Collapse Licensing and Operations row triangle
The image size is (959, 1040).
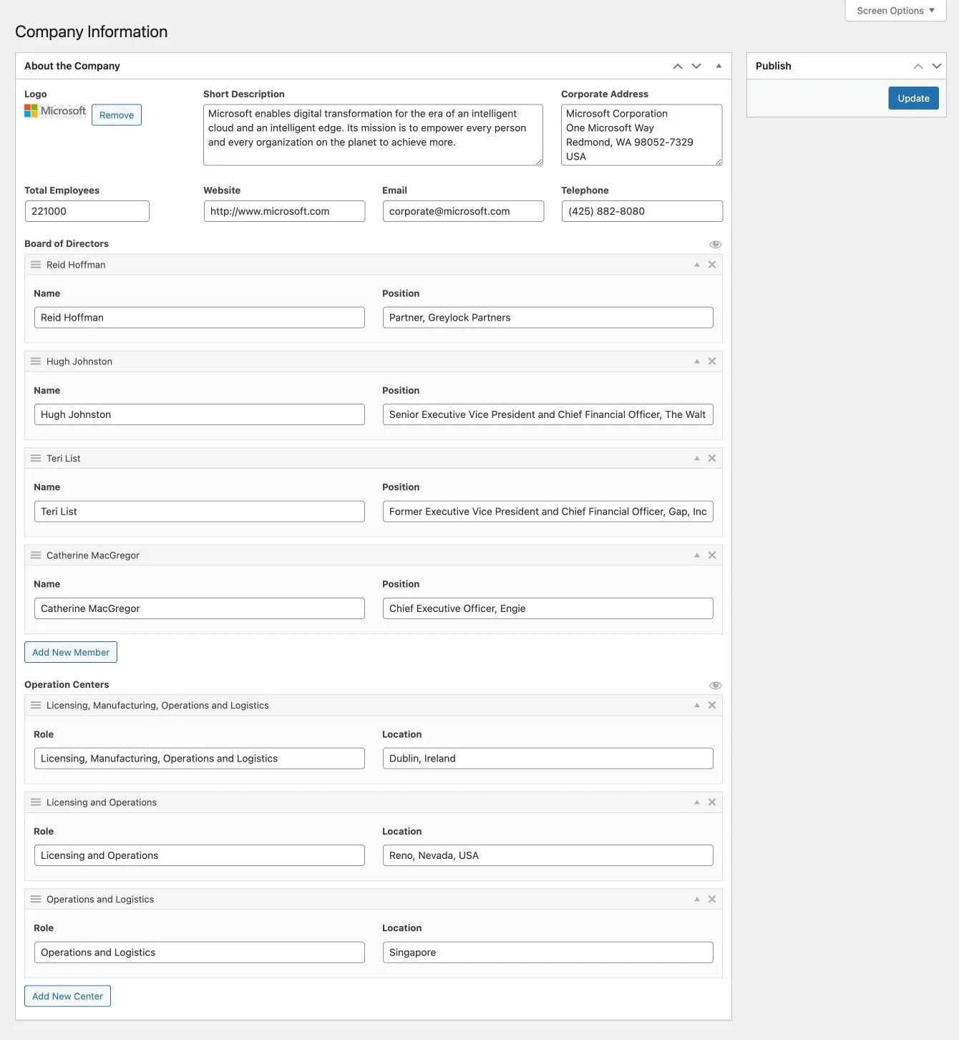(697, 802)
